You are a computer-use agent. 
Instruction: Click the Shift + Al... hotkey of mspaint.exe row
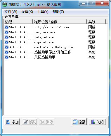point(20,42)
